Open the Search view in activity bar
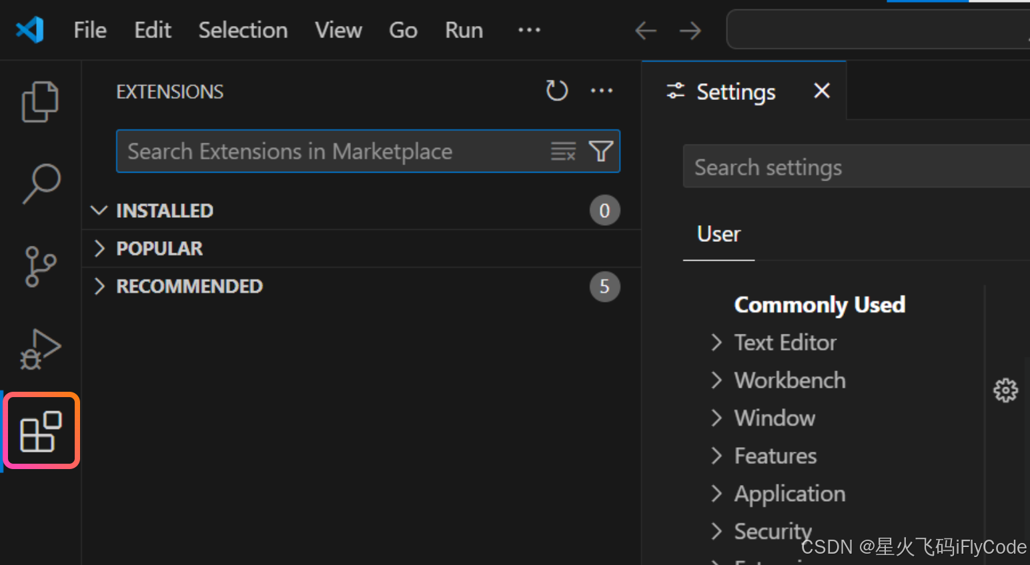This screenshot has height=565, width=1030. click(x=41, y=183)
